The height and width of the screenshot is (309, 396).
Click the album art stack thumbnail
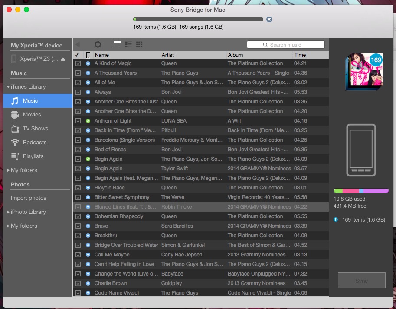pyautogui.click(x=364, y=72)
